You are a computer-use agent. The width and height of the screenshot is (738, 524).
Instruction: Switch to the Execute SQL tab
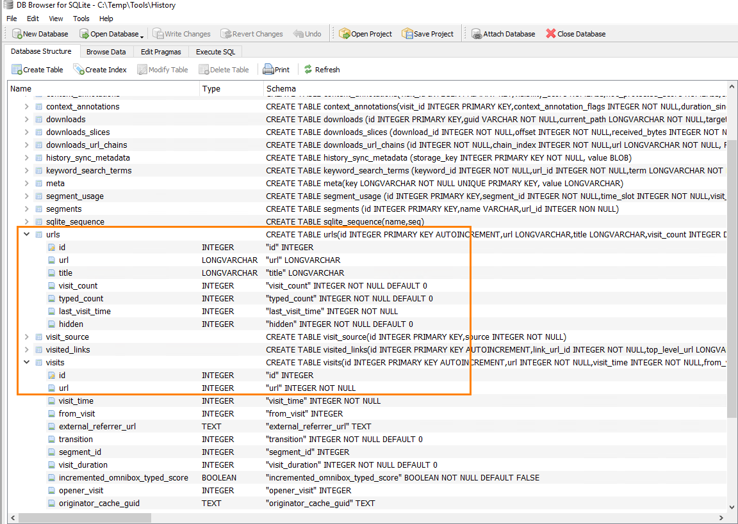[215, 52]
